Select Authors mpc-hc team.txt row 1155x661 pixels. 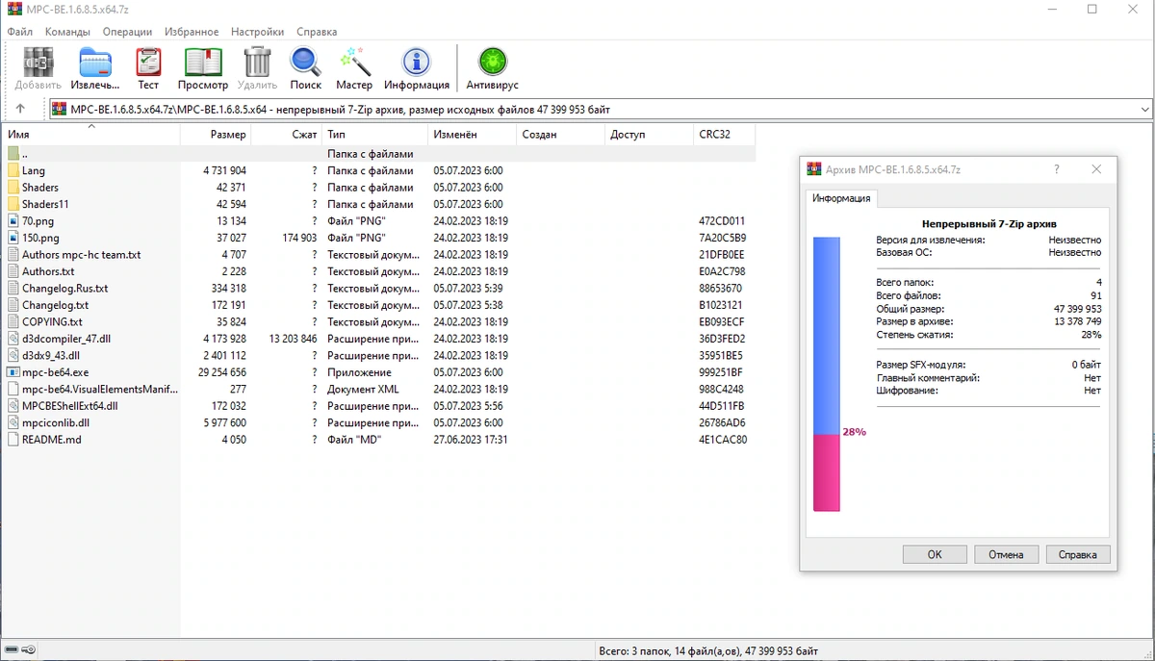378,255
